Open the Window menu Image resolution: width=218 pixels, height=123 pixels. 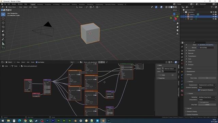click(x=20, y=4)
